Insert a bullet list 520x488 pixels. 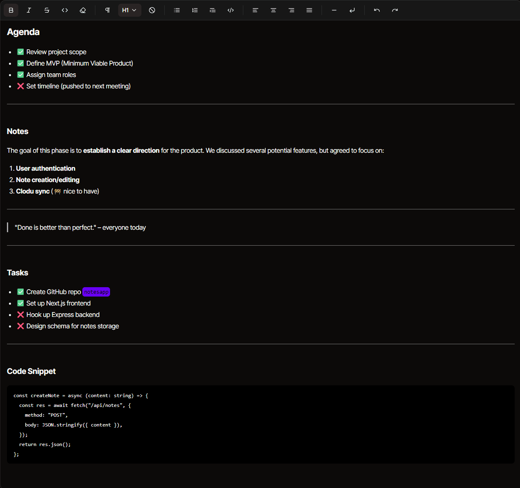point(177,10)
